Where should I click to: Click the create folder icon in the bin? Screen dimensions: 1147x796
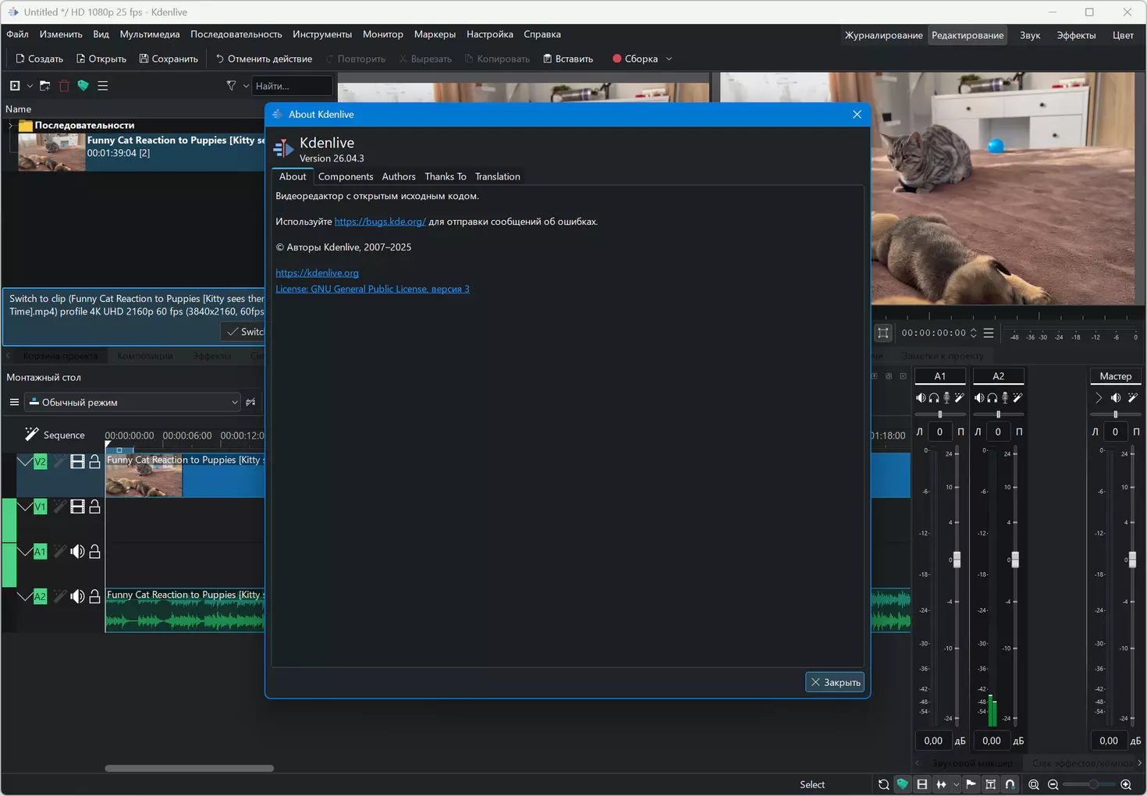(44, 86)
